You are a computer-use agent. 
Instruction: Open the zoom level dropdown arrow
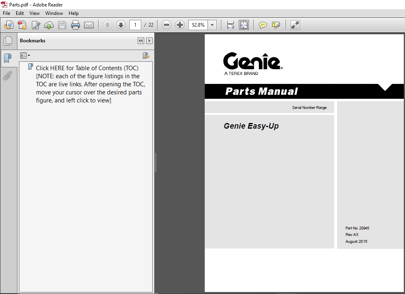(x=212, y=25)
